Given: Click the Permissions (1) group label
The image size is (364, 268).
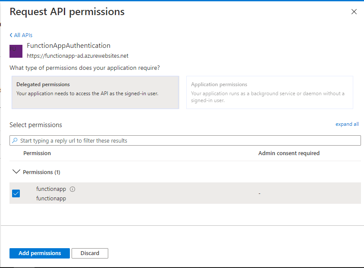Looking at the screenshot, I should [41, 172].
